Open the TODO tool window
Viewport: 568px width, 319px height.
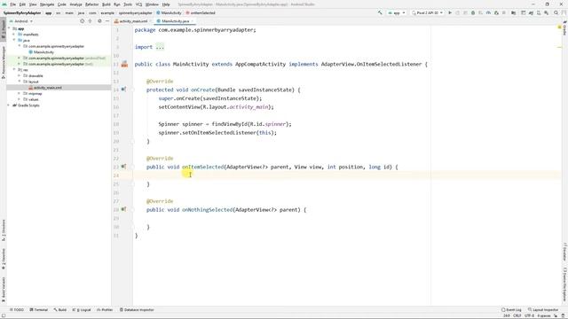coord(17,310)
